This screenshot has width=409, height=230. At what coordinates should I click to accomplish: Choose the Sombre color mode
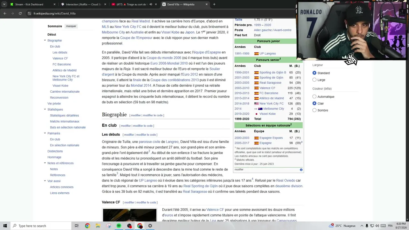click(x=314, y=110)
